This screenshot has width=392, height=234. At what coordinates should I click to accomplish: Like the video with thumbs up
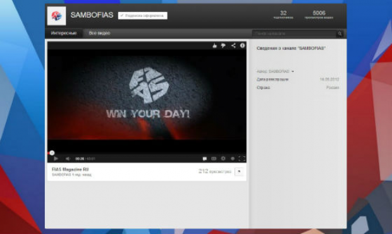214,46
